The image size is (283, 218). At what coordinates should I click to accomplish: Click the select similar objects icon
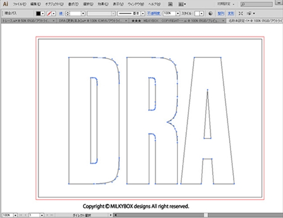click(x=249, y=13)
